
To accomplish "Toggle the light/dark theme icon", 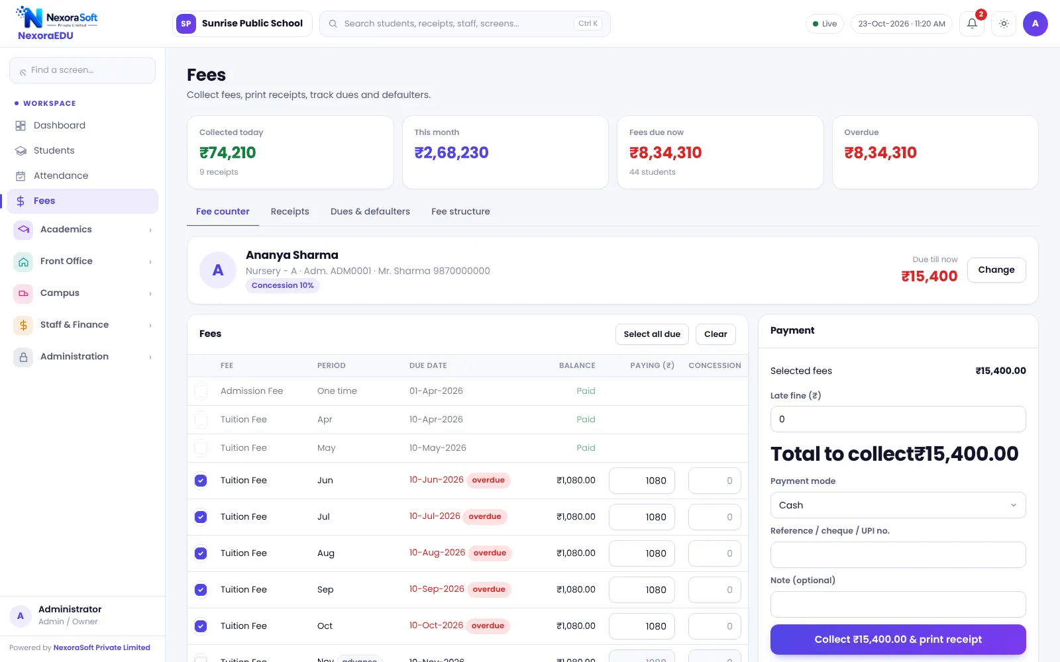I will 1004,24.
